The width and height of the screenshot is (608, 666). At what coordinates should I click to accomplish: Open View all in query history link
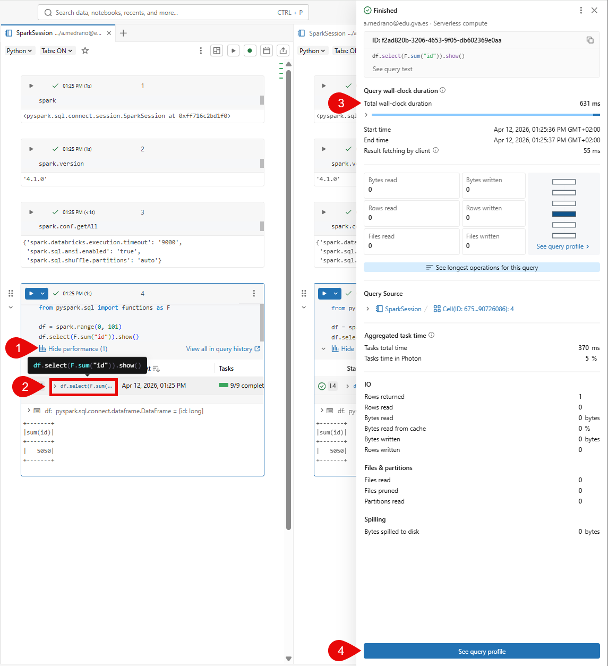[223, 349]
